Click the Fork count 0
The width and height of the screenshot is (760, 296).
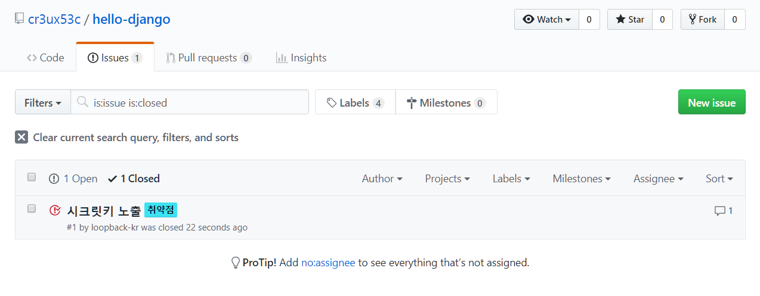[x=735, y=20]
